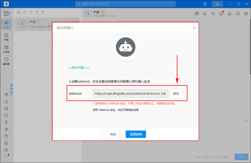
Task: Select the 产品 department conversation
Action: click(x=47, y=24)
